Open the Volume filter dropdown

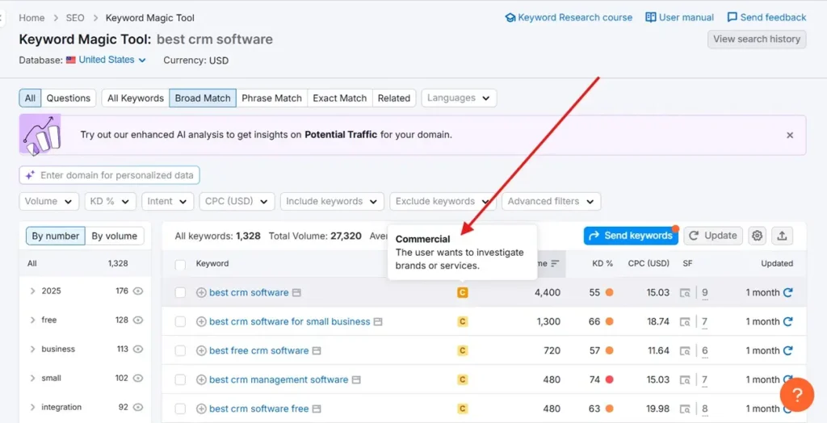[49, 202]
